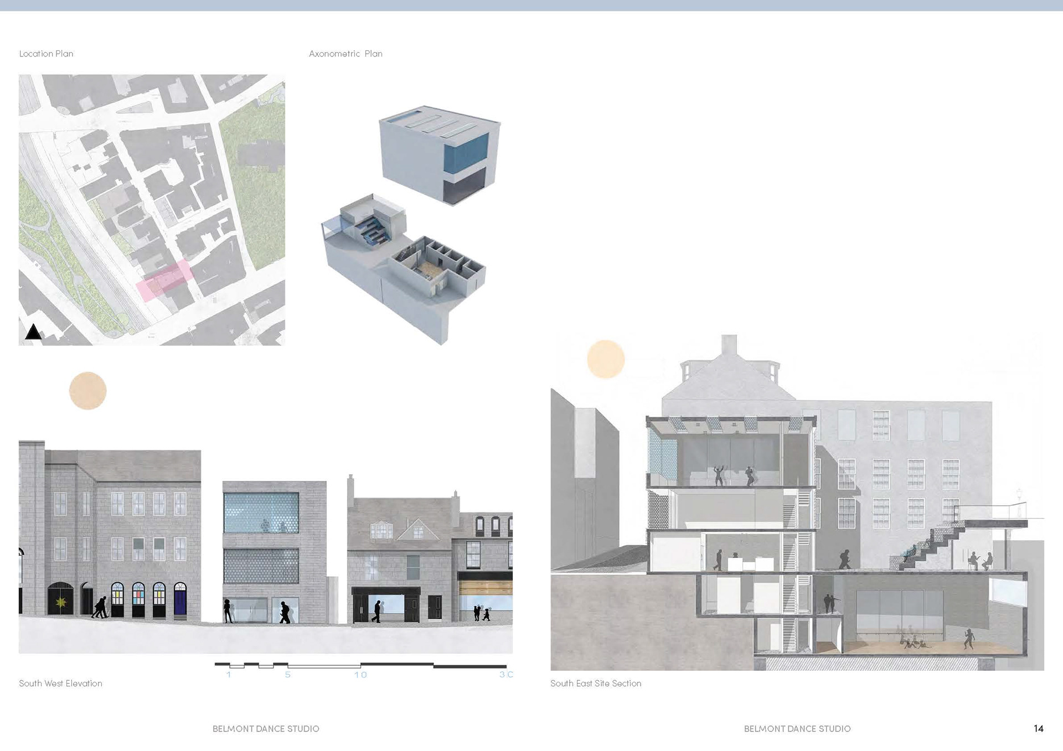Click the South West Elevation caption
Image resolution: width=1063 pixels, height=751 pixels.
pos(60,683)
